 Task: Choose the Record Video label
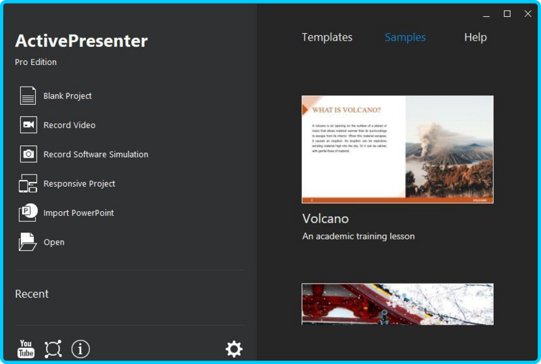(x=70, y=125)
